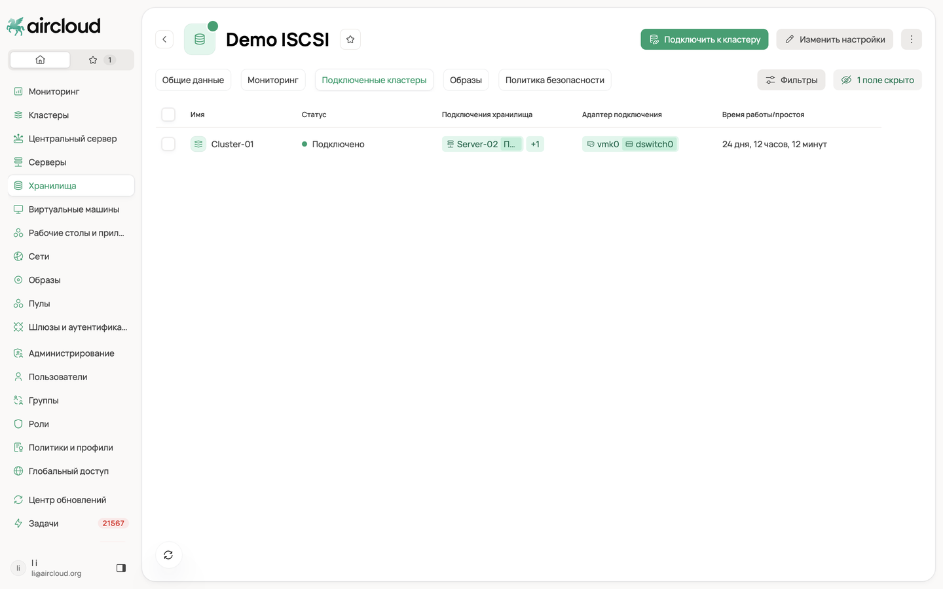Open favorites star tab in sidebar
The height and width of the screenshot is (589, 943).
click(102, 60)
